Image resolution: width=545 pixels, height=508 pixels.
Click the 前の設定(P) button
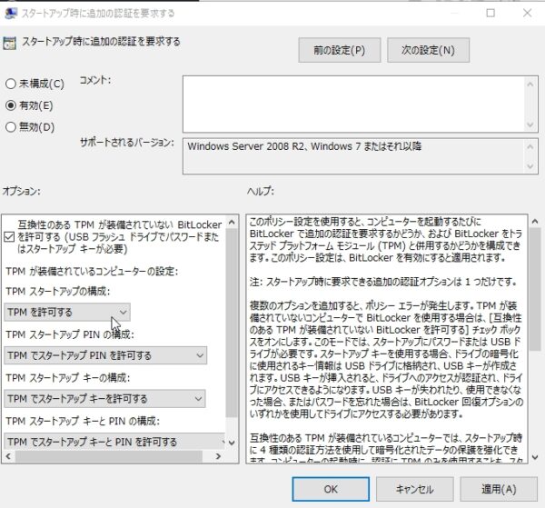(339, 50)
